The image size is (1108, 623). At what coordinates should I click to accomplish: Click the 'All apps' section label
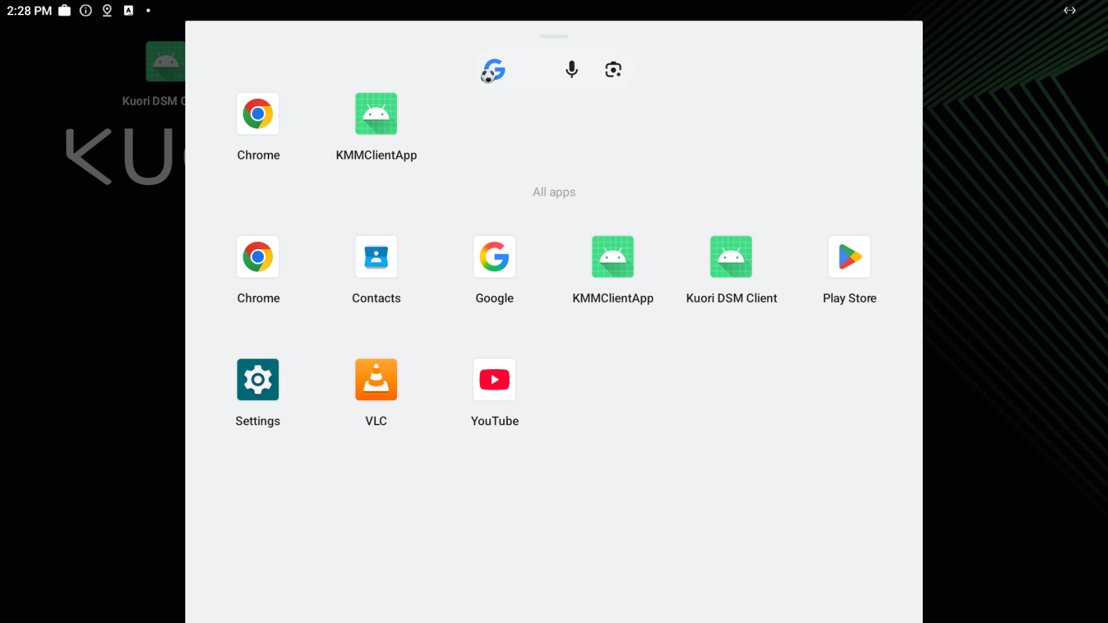coord(554,193)
